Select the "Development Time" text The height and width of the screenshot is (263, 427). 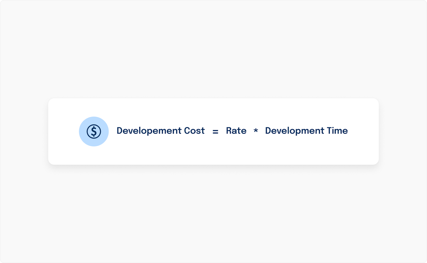[x=306, y=131]
